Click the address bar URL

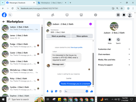(x=39, y=8)
